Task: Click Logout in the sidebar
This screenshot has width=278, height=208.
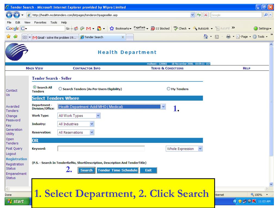Action: [11, 154]
